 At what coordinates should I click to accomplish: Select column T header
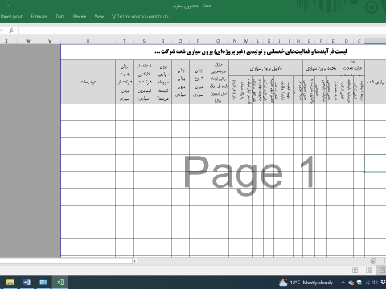125,41
